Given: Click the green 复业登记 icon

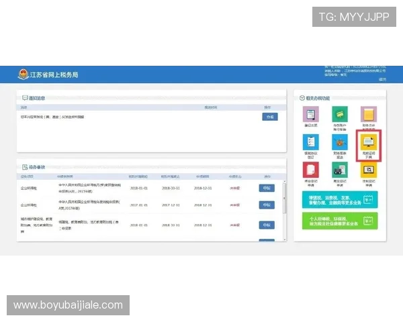Looking at the screenshot, I should (x=339, y=170).
